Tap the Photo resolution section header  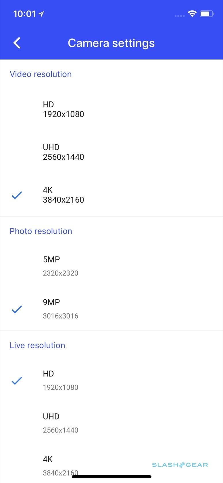point(41,231)
